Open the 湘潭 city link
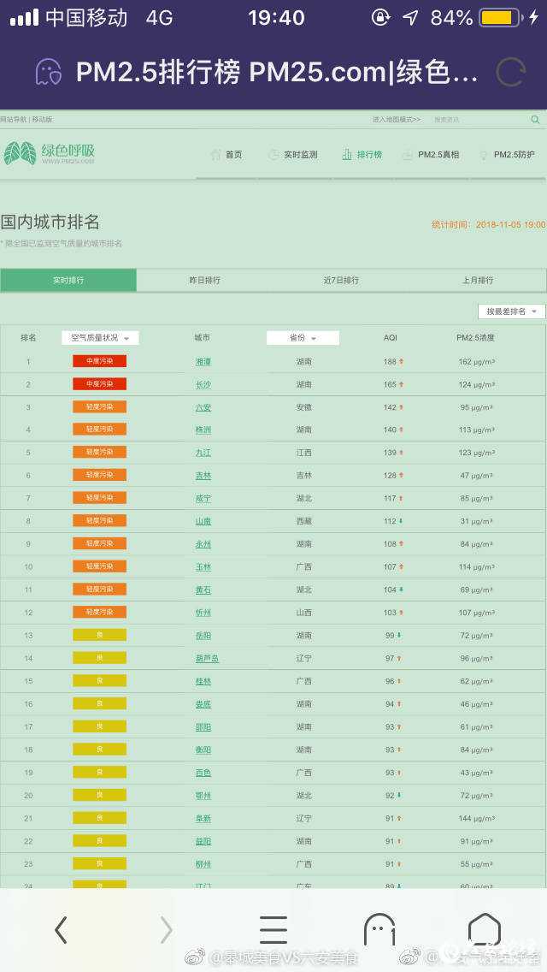 point(203,362)
